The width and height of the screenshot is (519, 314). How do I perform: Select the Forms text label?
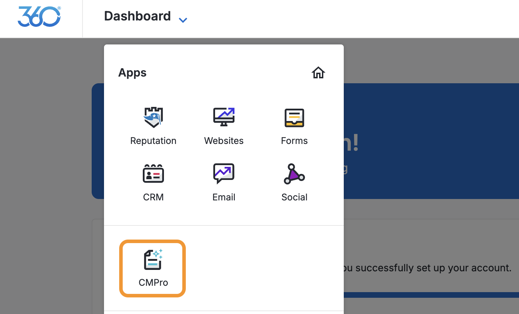point(294,141)
